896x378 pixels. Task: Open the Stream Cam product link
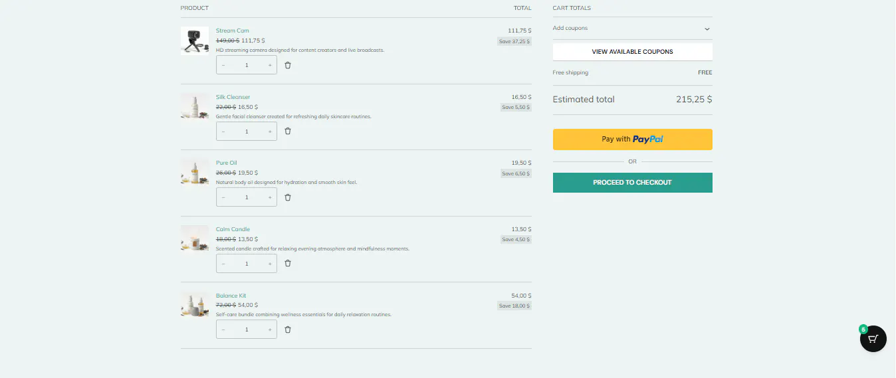[233, 31]
